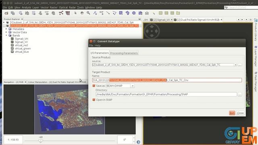
Task: Click the Search field in menu bar
Action: [x=241, y=8]
